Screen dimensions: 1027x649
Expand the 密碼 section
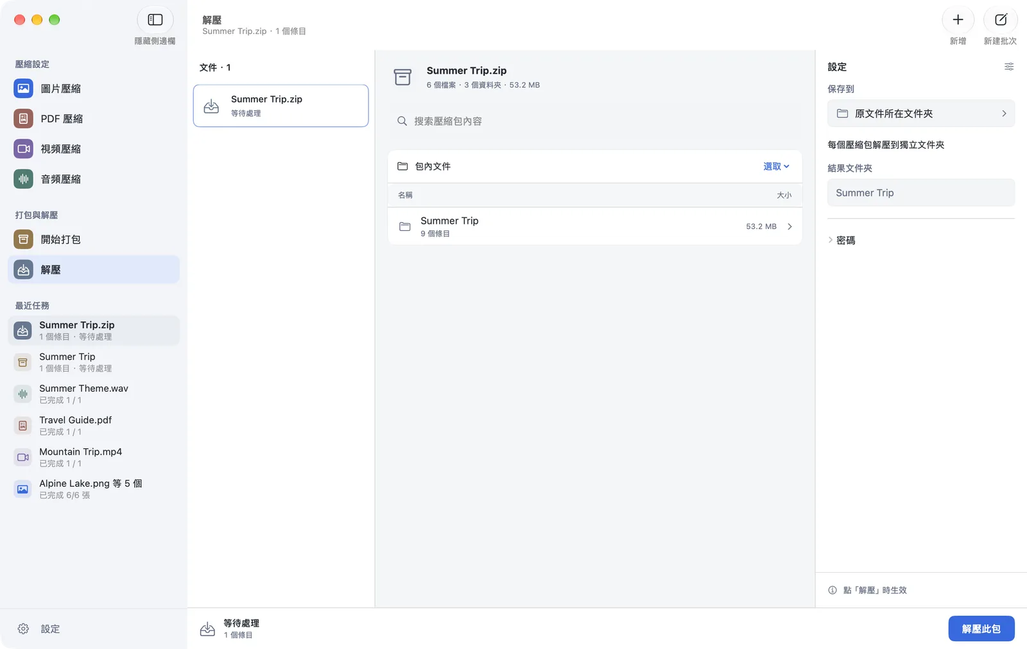pos(841,240)
